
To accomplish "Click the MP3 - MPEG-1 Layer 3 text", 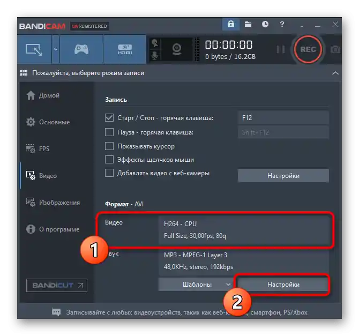I will click(x=196, y=255).
